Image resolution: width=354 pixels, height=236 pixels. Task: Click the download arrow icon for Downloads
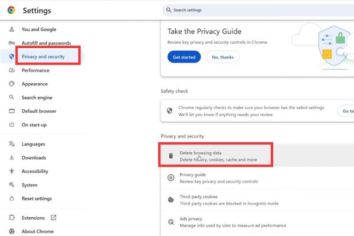click(12, 158)
